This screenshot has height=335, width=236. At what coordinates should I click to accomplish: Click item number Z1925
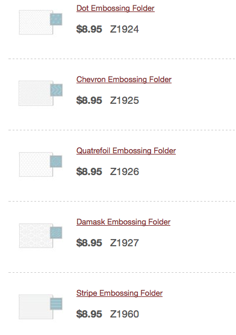pos(125,100)
